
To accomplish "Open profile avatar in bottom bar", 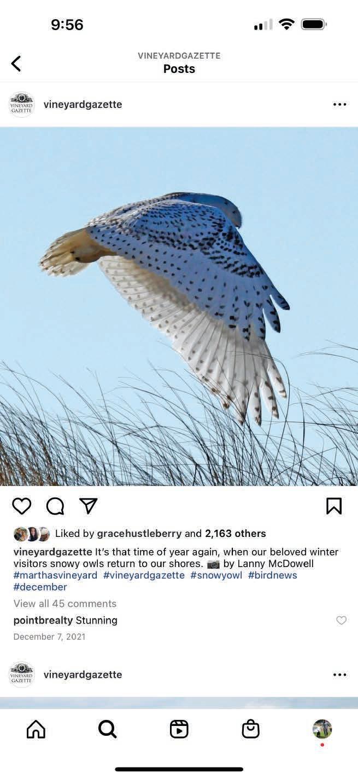I will tap(322, 729).
